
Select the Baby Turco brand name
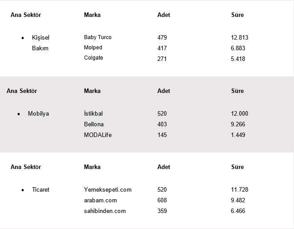pyautogui.click(x=98, y=37)
